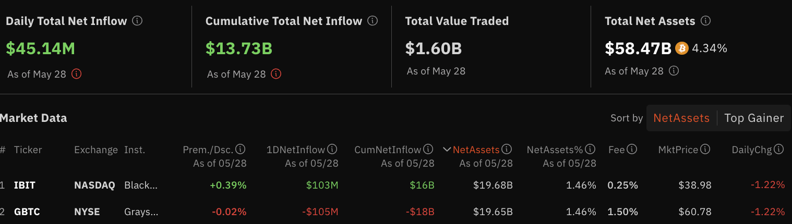Click info icon beside Total Net Assets date

click(674, 70)
